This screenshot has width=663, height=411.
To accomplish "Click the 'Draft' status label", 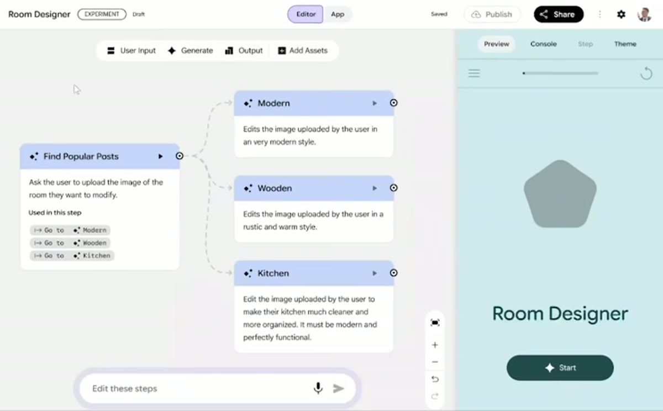I will (139, 14).
